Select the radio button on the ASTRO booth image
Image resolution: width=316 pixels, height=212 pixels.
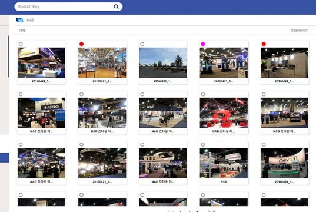point(21,94)
